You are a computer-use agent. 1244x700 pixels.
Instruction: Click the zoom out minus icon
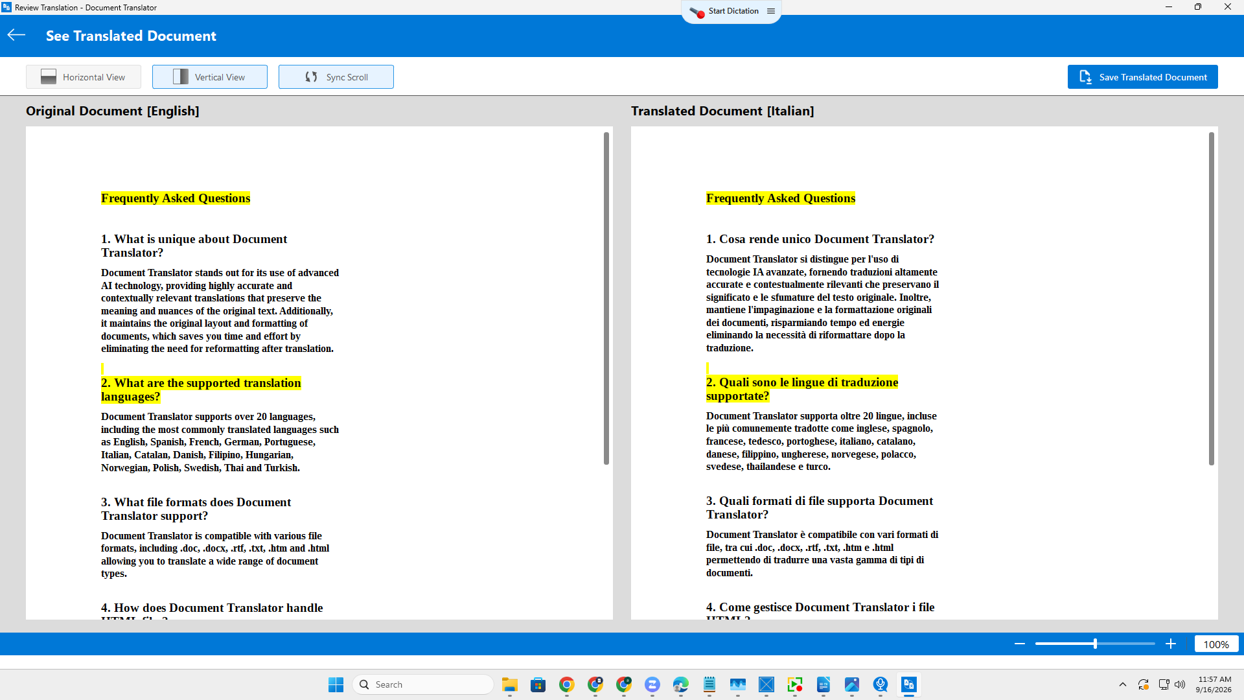pyautogui.click(x=1020, y=644)
